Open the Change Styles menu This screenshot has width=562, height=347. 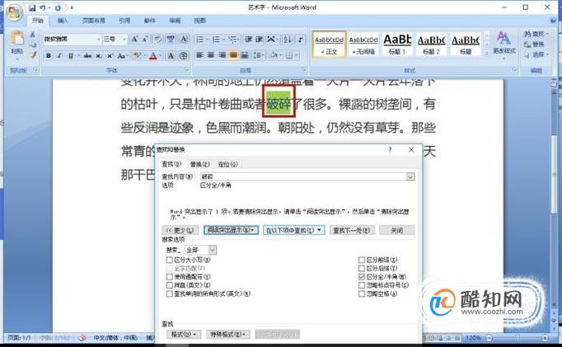pyautogui.click(x=504, y=43)
